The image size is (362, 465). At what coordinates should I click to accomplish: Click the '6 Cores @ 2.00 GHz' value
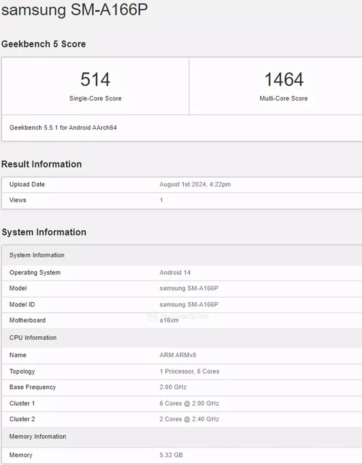pos(189,403)
